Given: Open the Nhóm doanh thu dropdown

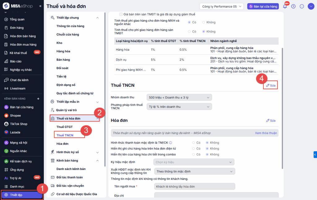Looking at the screenshot, I should coord(179,97).
